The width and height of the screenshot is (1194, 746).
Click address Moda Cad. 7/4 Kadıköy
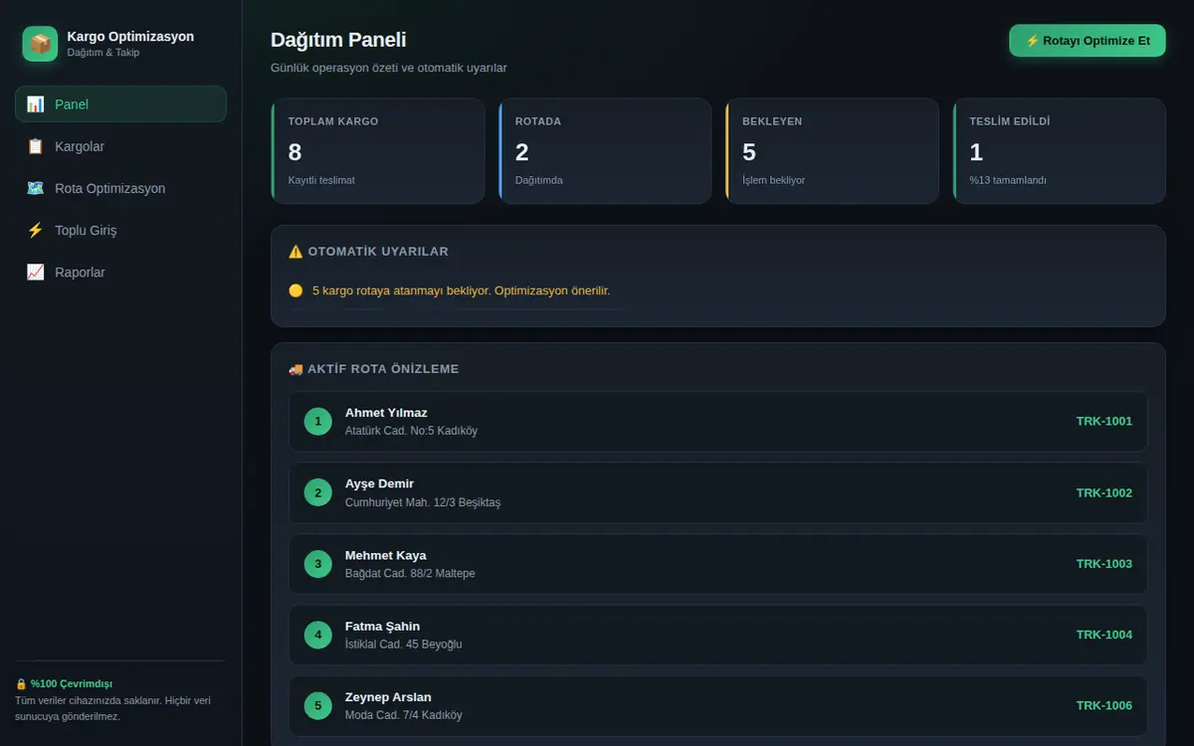(403, 715)
